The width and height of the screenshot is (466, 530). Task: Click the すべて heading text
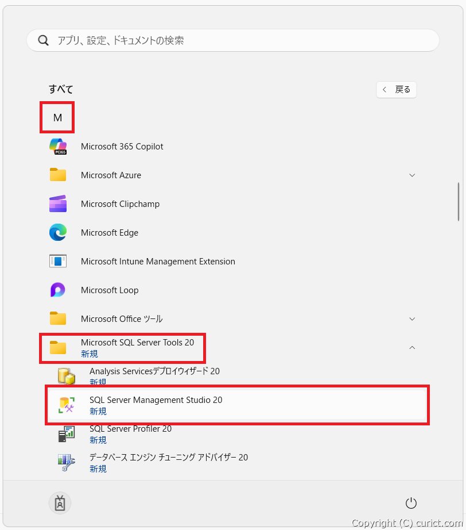61,89
